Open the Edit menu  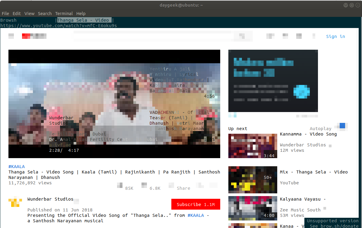pos(17,14)
